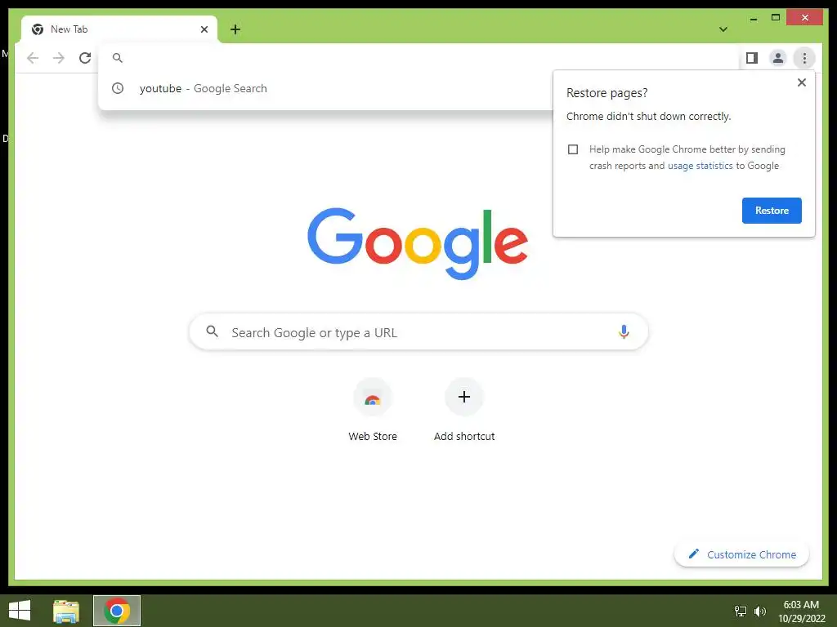
Task: Maximize the Chrome window
Action: click(776, 18)
